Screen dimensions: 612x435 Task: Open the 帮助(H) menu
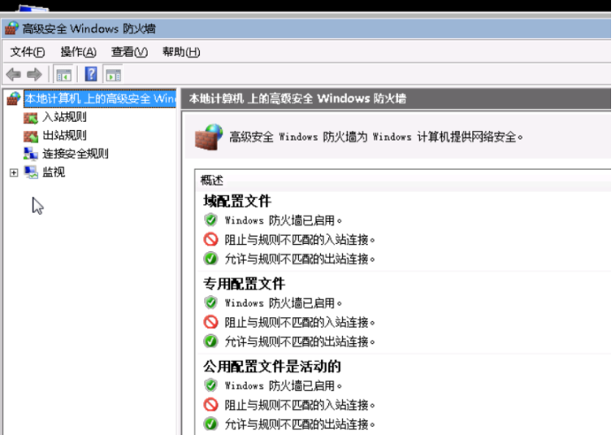[181, 51]
